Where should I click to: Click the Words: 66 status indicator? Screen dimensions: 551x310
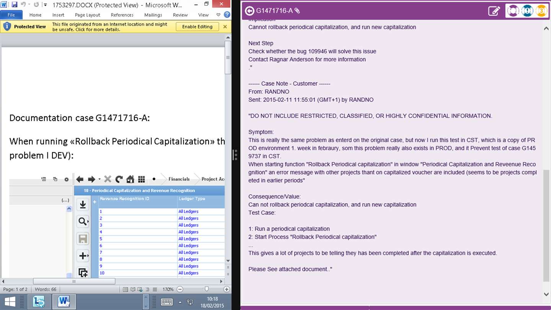tap(46, 289)
